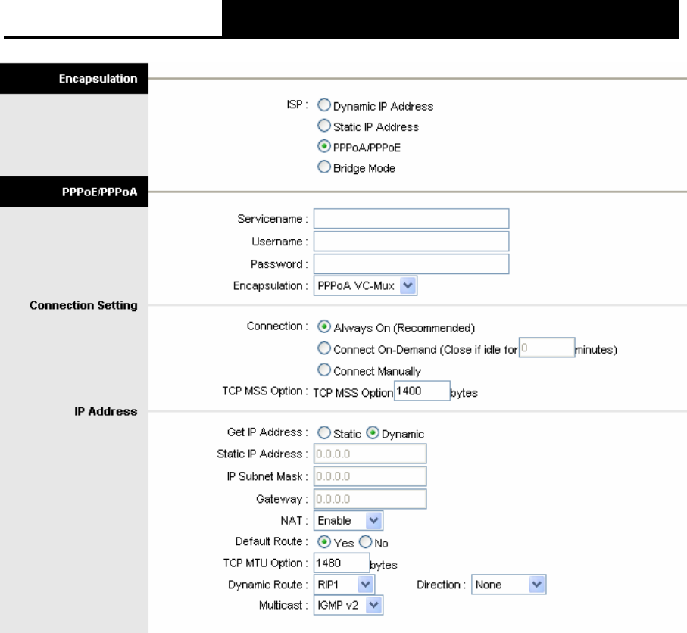Select Static IP Address ISP option

[323, 126]
